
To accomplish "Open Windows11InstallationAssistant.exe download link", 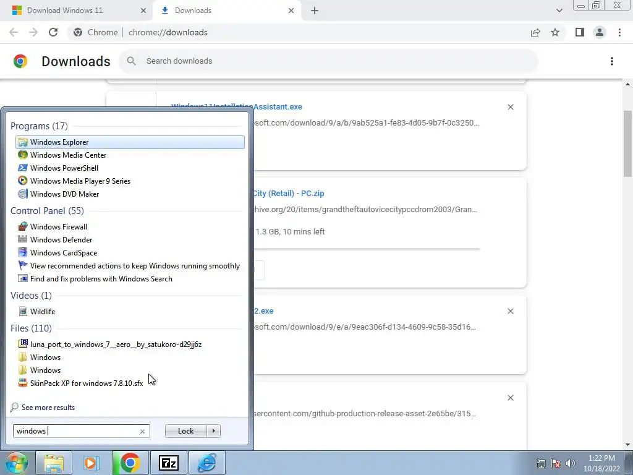I will 237,106.
